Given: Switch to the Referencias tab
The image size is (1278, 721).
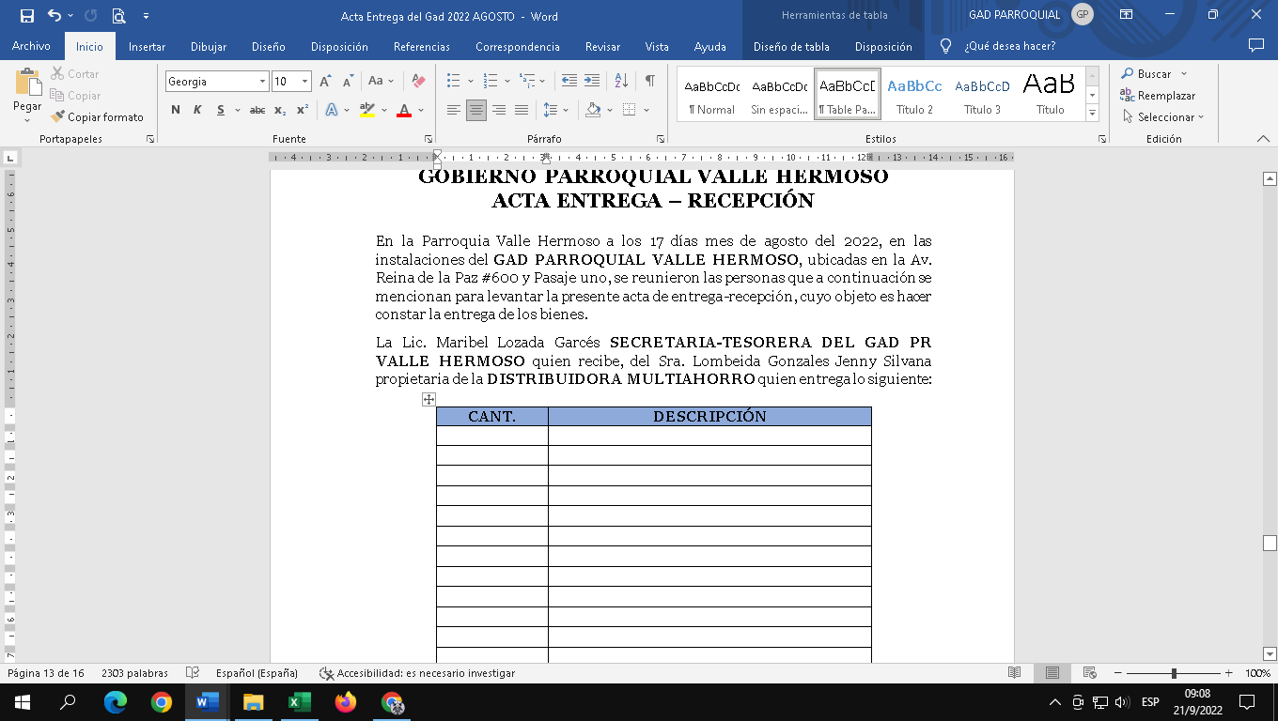Looking at the screenshot, I should click(x=422, y=47).
